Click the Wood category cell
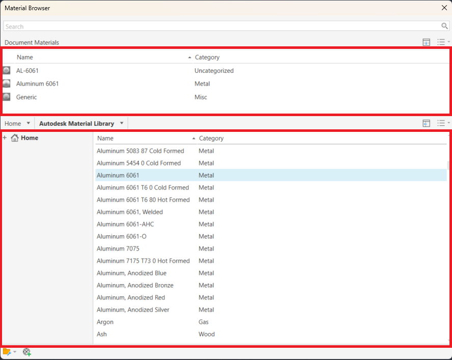This screenshot has height=360, width=452. point(207,334)
